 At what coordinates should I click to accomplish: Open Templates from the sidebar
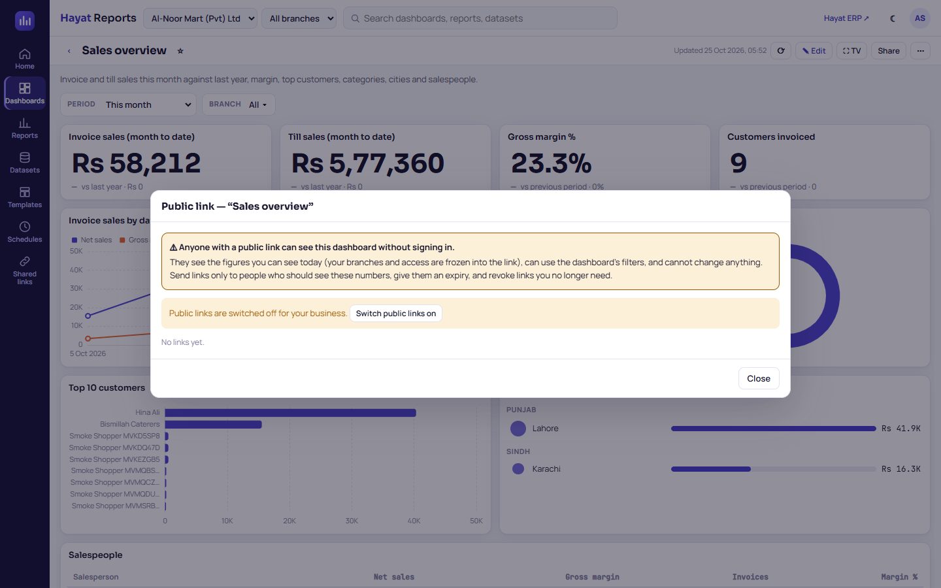(x=25, y=197)
